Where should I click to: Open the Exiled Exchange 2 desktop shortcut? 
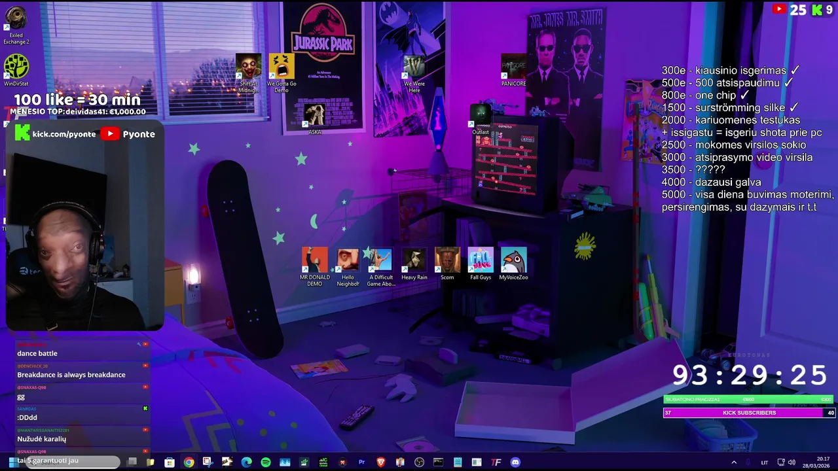click(x=16, y=26)
